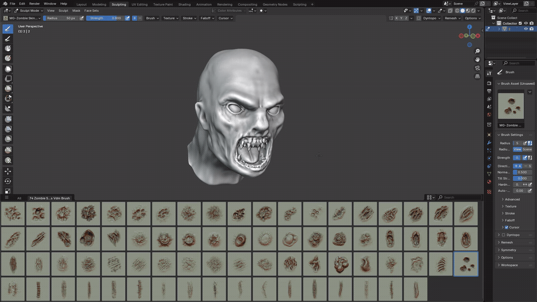Screen dimensions: 537x302
Task: Select the Draw brush tool in left toolbar
Action: click(x=8, y=29)
